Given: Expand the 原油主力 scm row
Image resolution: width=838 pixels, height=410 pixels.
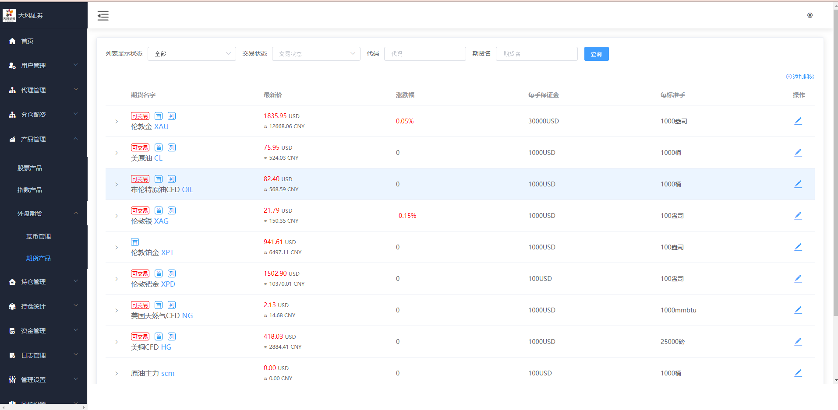Looking at the screenshot, I should pos(117,373).
